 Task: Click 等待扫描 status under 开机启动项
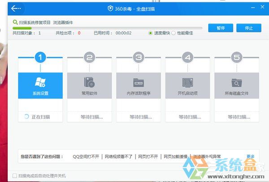(190, 117)
